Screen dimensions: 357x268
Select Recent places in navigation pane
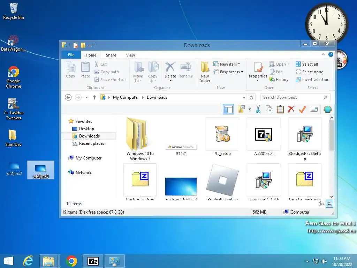click(92, 143)
